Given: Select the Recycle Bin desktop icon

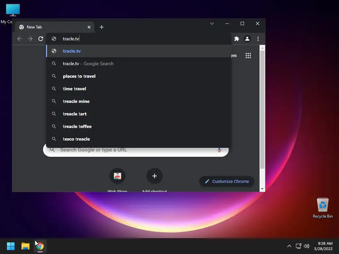Looking at the screenshot, I should point(322,208).
